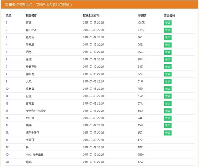Click the 晋级 badge in 罗德尼's row
Viewport: 199px width, 167px height.
coord(167,45)
